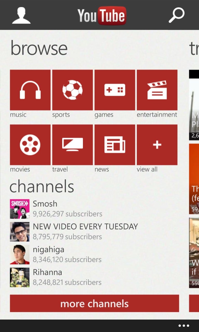
Task: Tap the music label text
Action: [x=18, y=115]
